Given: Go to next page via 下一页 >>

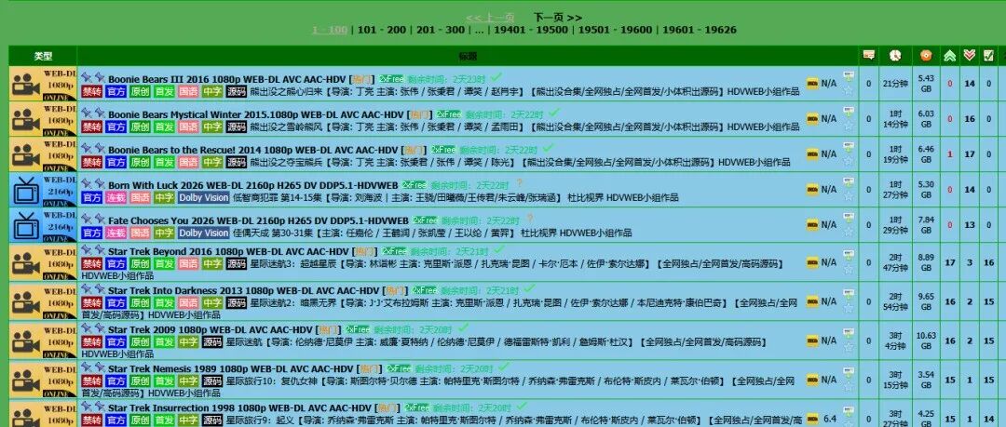Looking at the screenshot, I should [558, 18].
